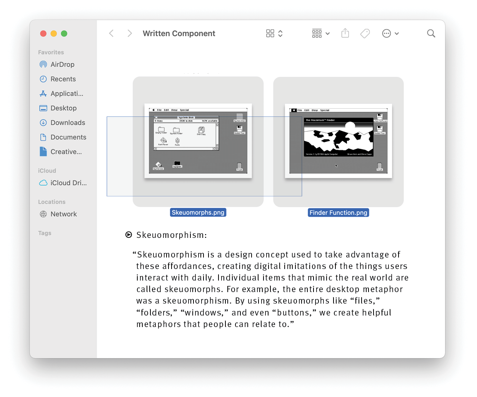Open AirDrop in the sidebar
Screen dimensions: 477x397
point(63,64)
